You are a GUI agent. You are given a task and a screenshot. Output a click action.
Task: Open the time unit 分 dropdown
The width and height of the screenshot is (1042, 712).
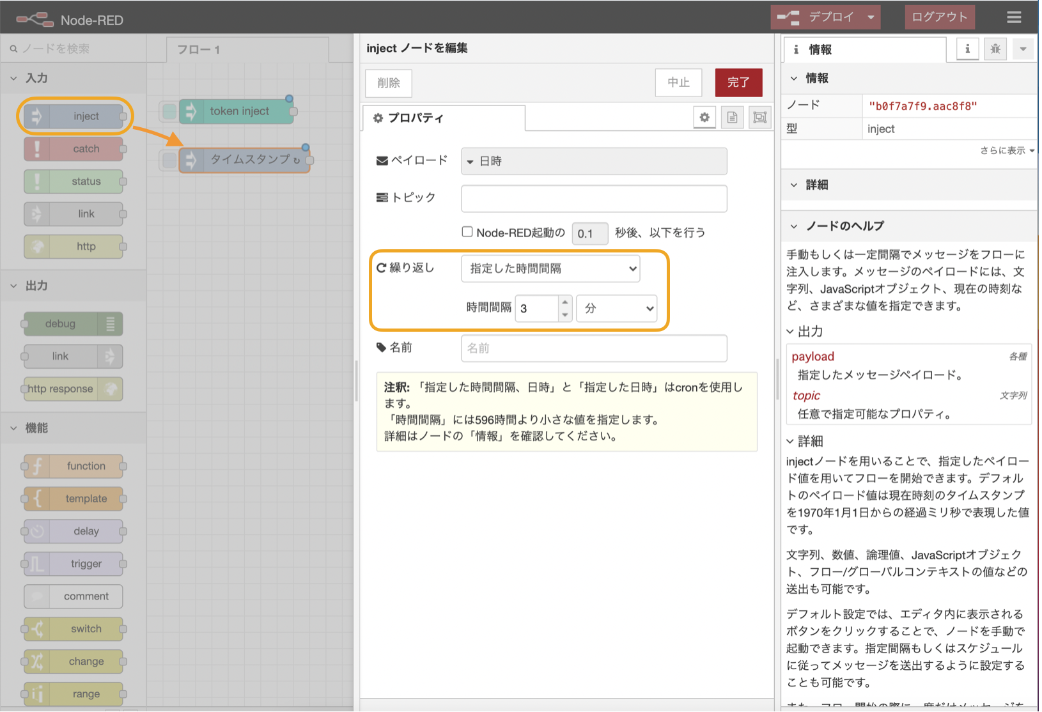(x=617, y=309)
